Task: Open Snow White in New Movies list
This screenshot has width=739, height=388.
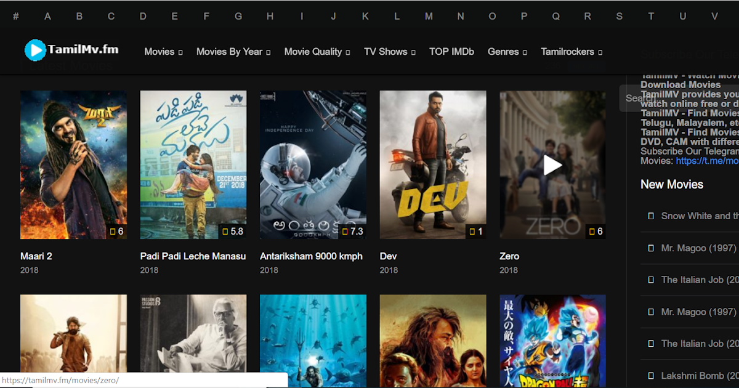Action: point(700,216)
